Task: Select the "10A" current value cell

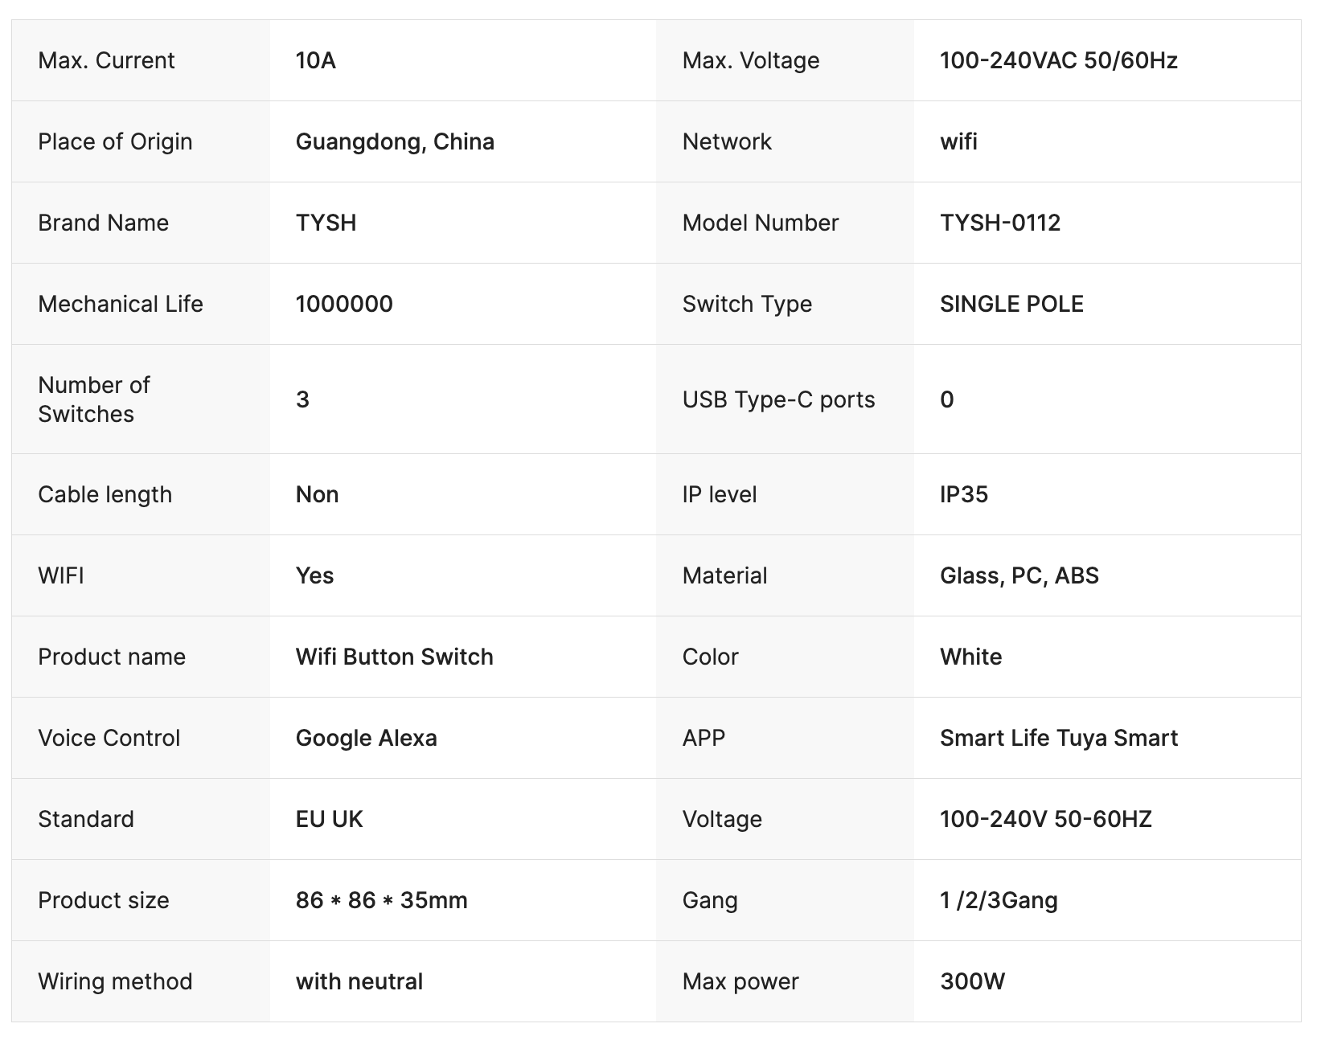Action: pyautogui.click(x=315, y=60)
